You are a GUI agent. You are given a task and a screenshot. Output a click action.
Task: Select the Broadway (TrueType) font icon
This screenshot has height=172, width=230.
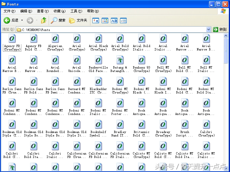coord(163,125)
